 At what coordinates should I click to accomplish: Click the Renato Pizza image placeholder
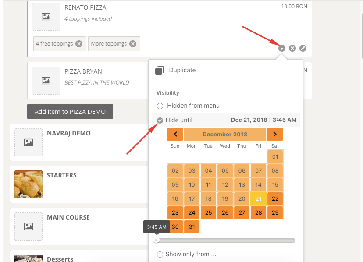click(46, 17)
